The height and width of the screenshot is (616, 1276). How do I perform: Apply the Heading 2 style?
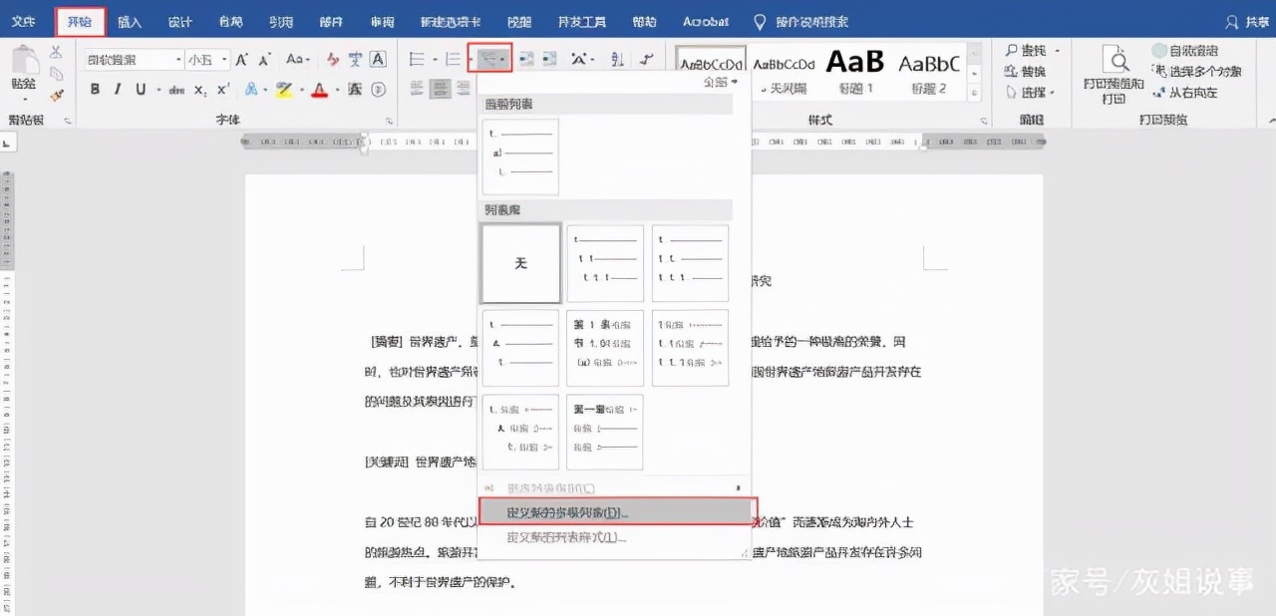tap(928, 72)
